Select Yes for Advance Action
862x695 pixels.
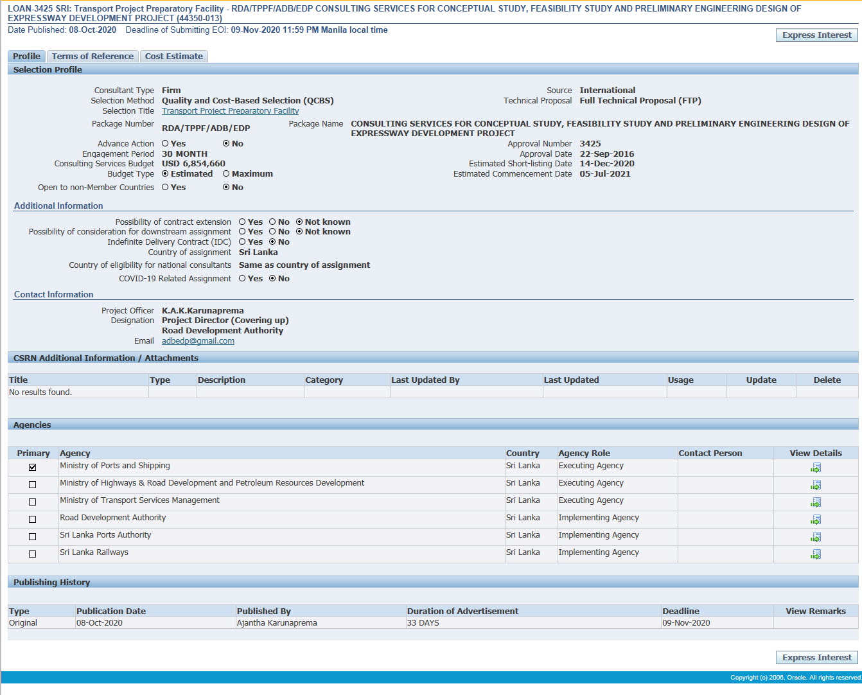(166, 144)
